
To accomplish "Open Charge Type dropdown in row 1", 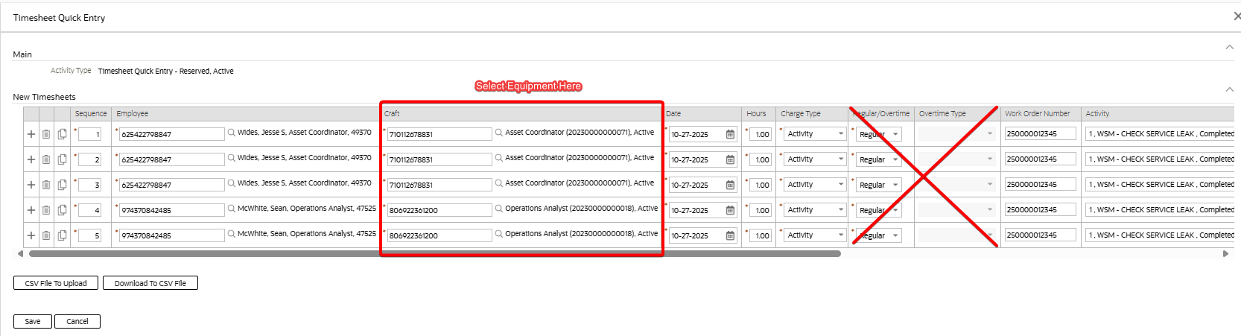I will (x=840, y=134).
